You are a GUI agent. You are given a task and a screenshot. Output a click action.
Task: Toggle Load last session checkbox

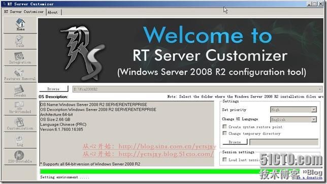(224, 160)
